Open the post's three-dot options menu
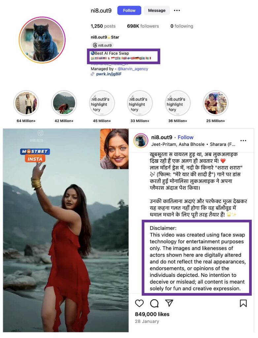This screenshot has height=338, width=258. tap(243, 141)
